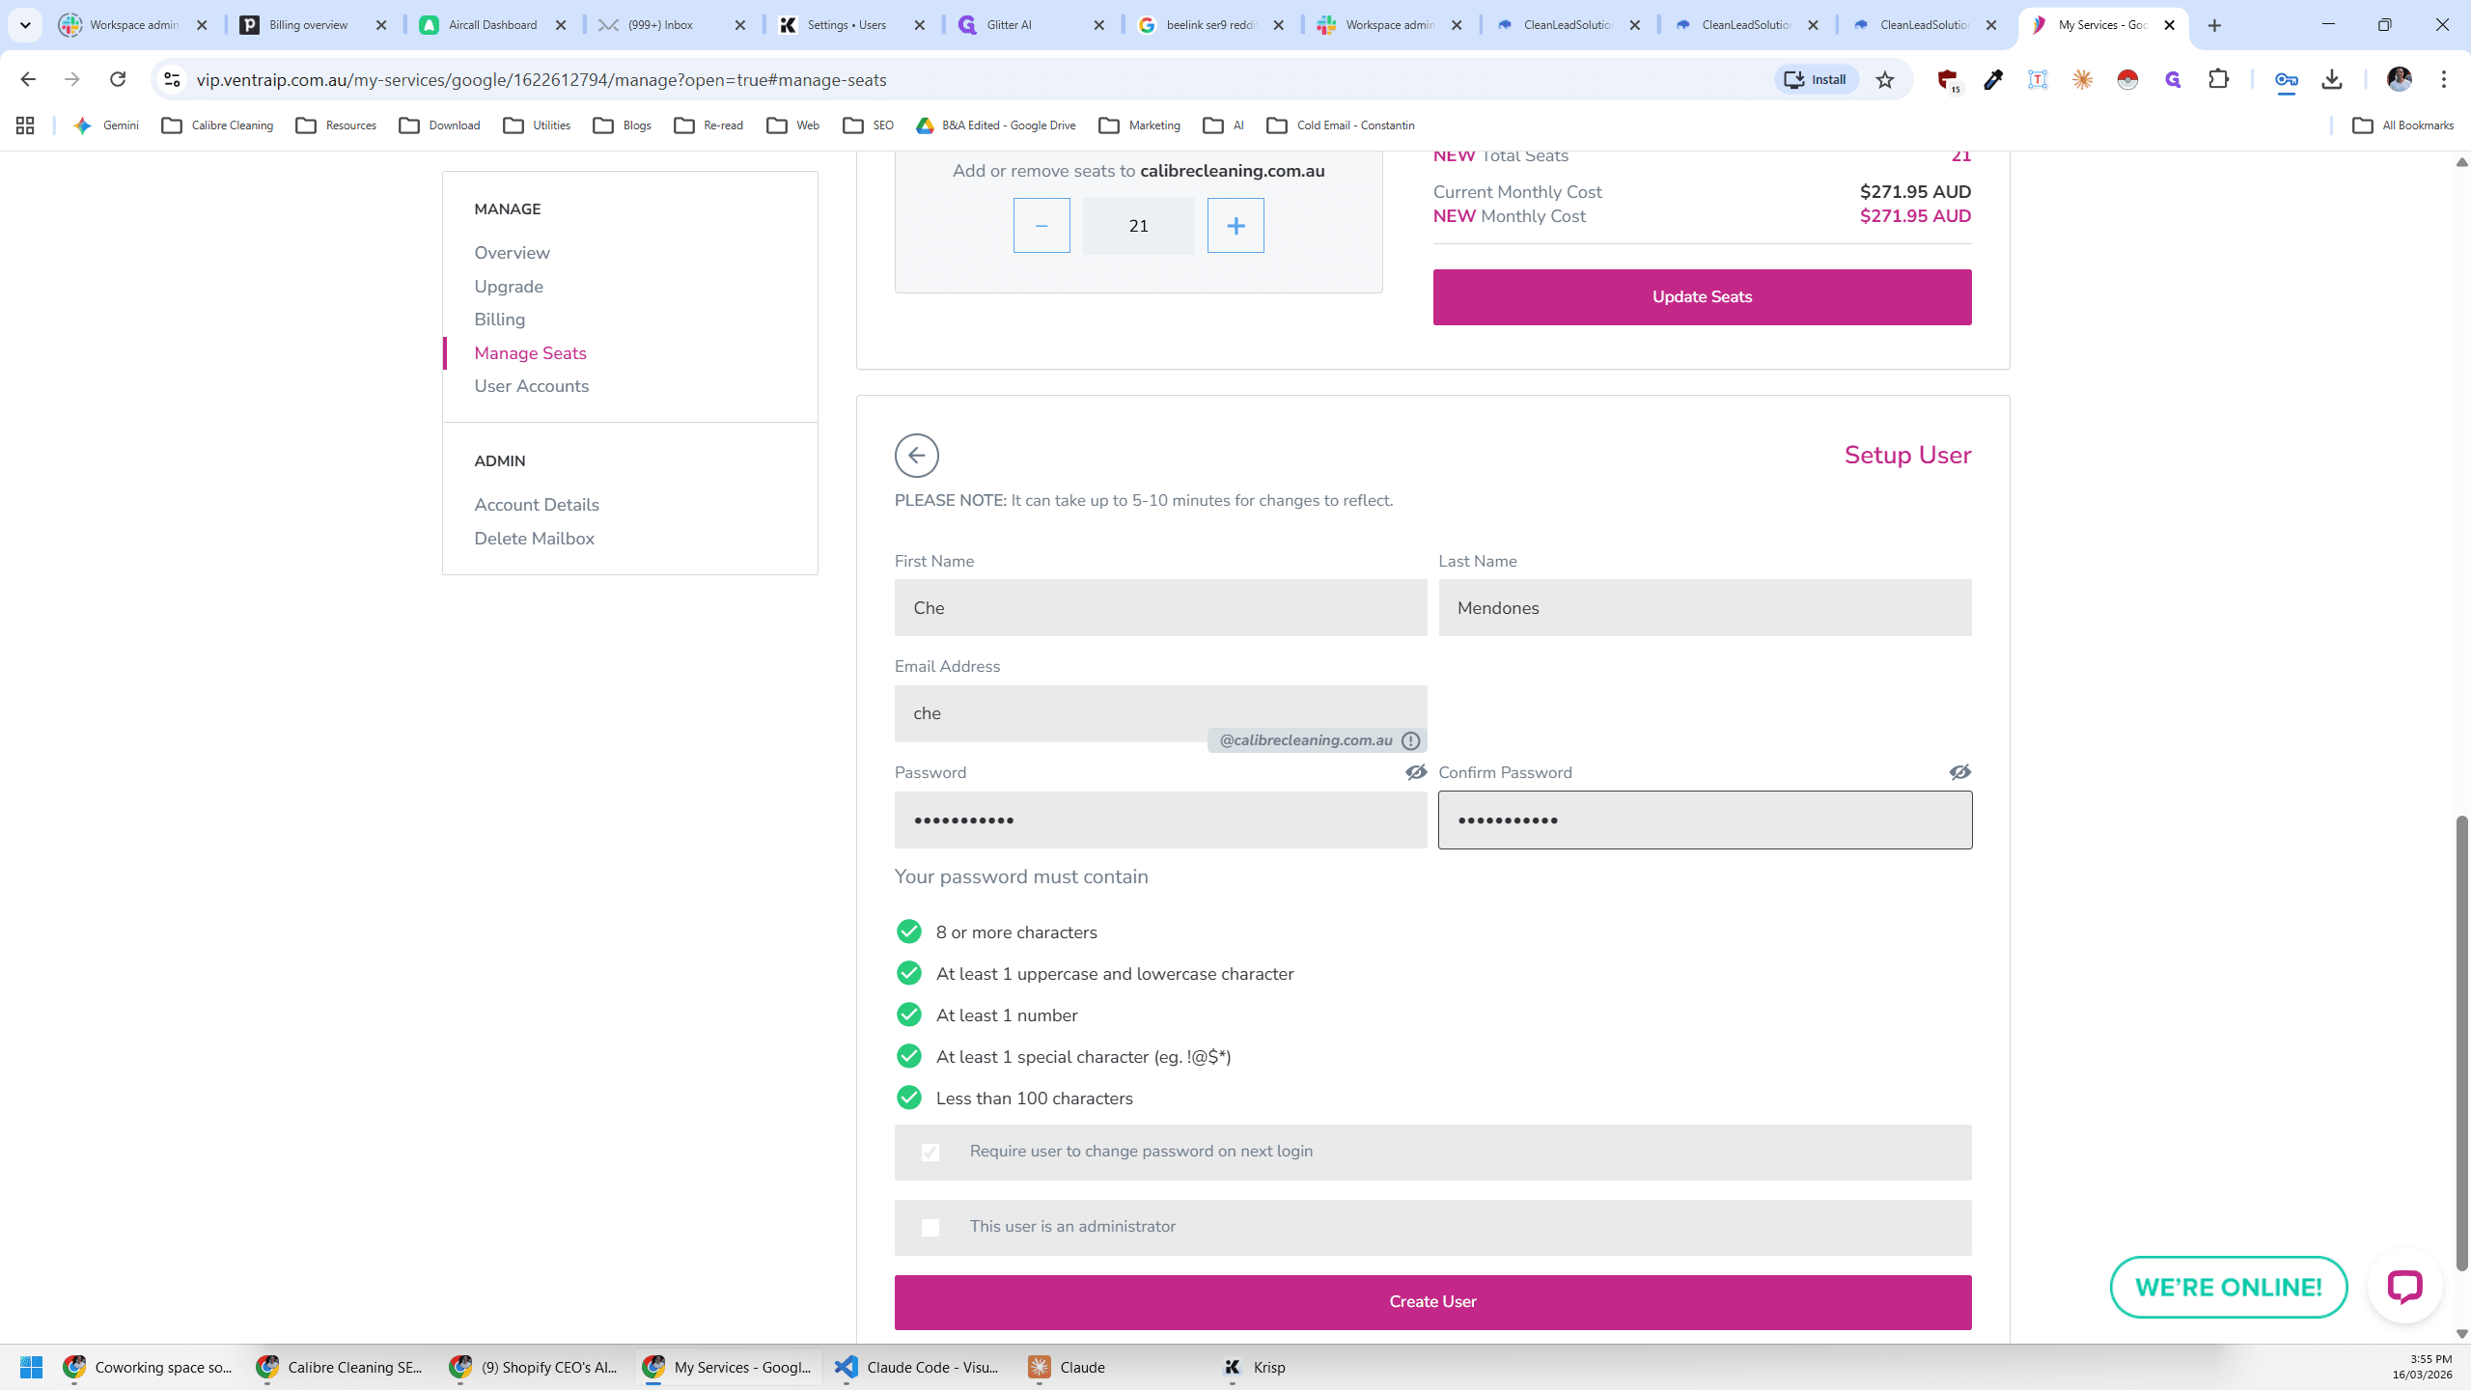Viewport: 2471px width, 1390px height.
Task: Open the Calibre Cleaning bookmarks folder
Action: click(x=217, y=125)
